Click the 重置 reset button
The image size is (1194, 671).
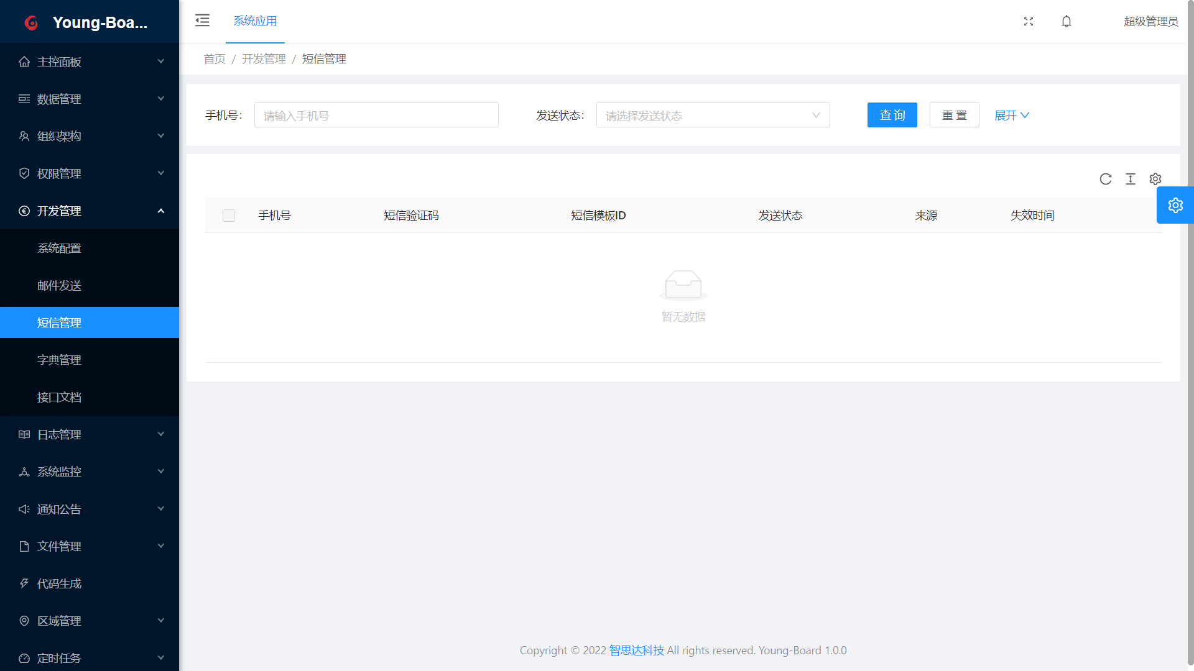tap(954, 116)
